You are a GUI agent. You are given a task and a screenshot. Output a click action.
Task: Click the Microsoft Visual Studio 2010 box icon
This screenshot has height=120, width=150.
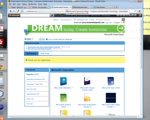[86, 81]
